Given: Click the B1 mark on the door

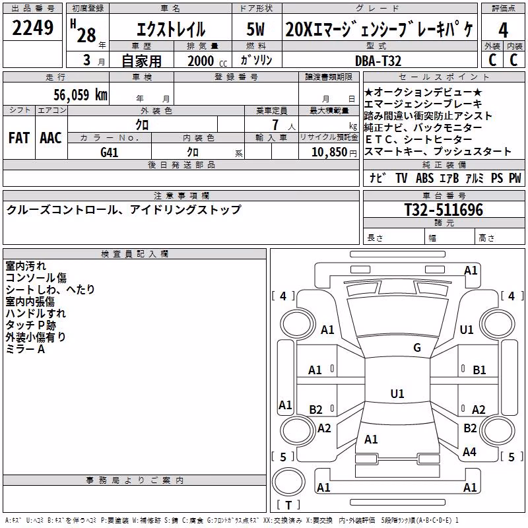Looking at the screenshot, I should click(479, 370).
